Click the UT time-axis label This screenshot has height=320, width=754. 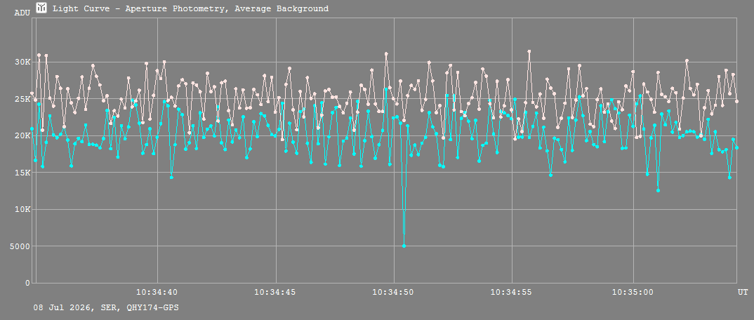click(743, 292)
